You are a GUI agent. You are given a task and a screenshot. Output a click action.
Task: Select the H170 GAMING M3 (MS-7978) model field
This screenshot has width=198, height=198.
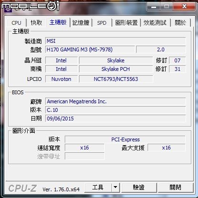pyautogui.click(x=90, y=49)
